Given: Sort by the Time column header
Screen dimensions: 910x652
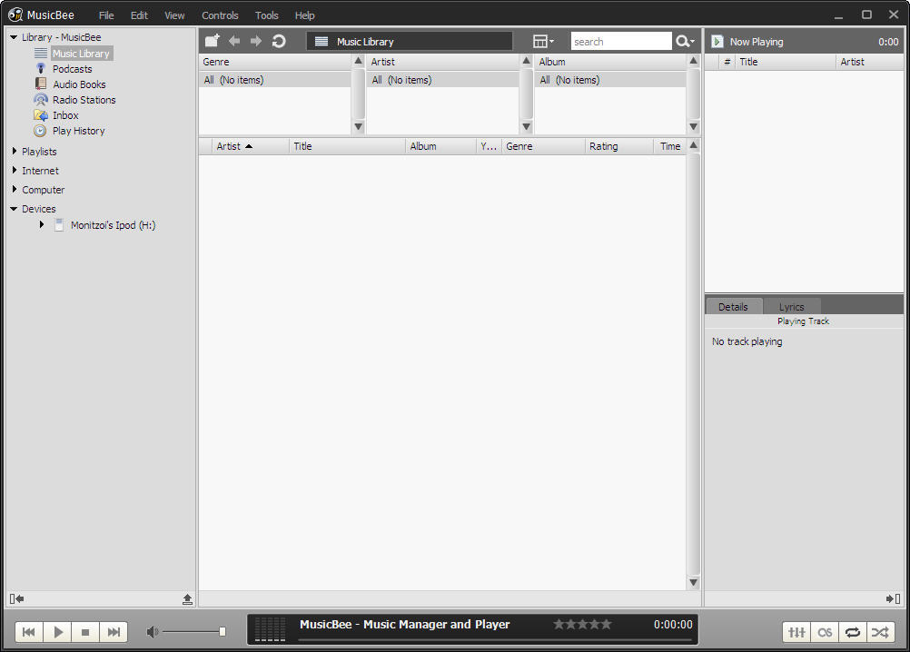Looking at the screenshot, I should coord(669,146).
